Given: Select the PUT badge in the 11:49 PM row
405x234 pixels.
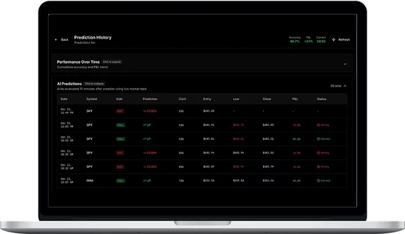Looking at the screenshot, I should click(120, 111).
